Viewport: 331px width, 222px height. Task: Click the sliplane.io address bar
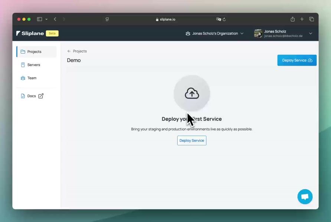(165, 19)
